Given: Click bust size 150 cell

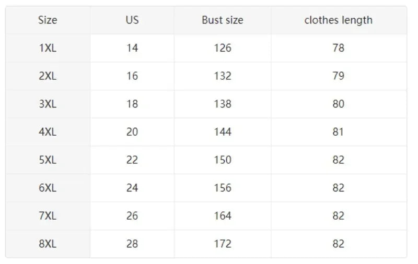Looking at the screenshot, I should pyautogui.click(x=223, y=160).
